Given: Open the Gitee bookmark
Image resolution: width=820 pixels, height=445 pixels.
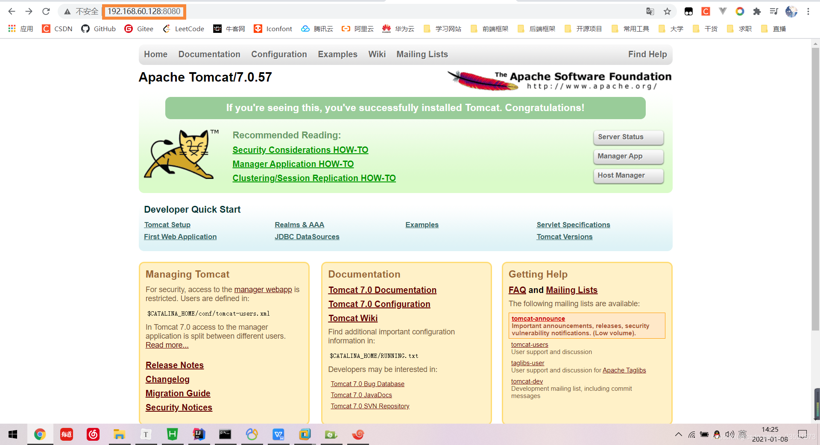Looking at the screenshot, I should pos(139,29).
